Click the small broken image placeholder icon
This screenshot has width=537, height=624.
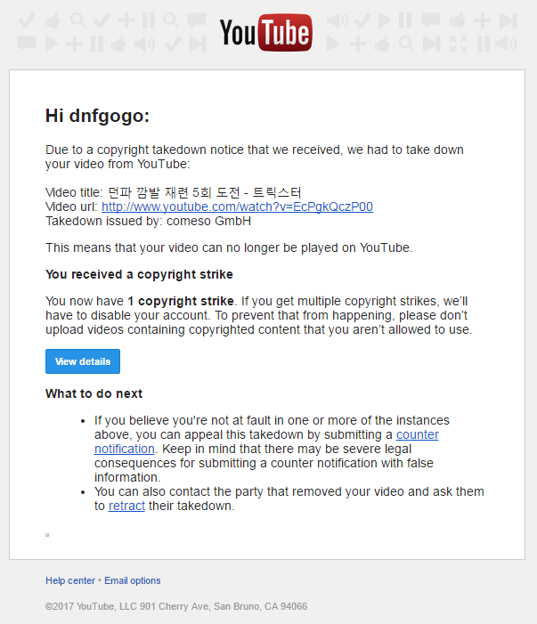(47, 535)
